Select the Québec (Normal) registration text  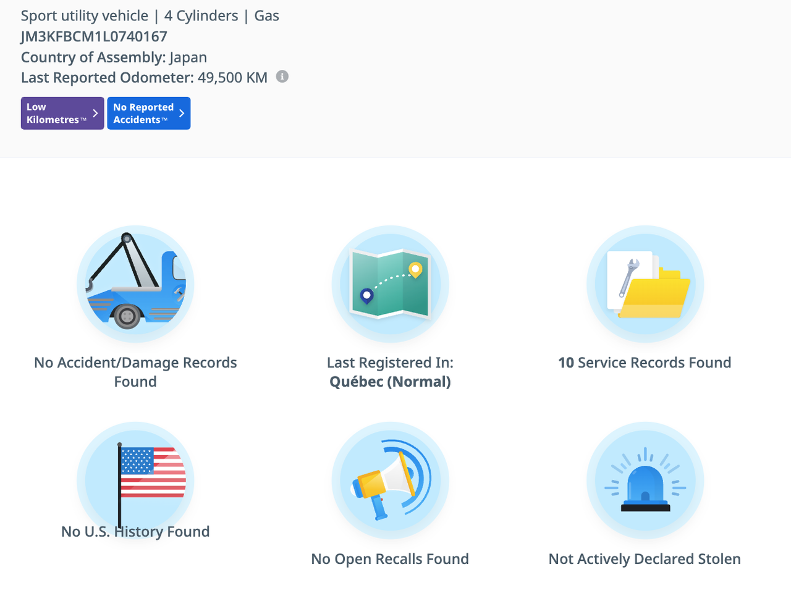[390, 382]
